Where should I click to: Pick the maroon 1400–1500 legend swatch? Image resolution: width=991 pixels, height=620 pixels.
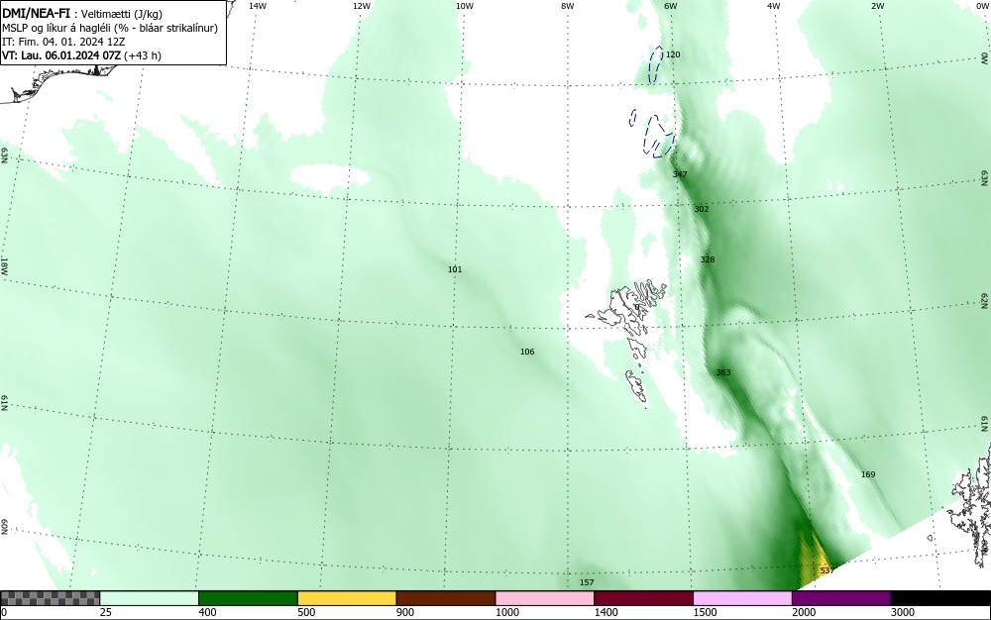pyautogui.click(x=643, y=598)
